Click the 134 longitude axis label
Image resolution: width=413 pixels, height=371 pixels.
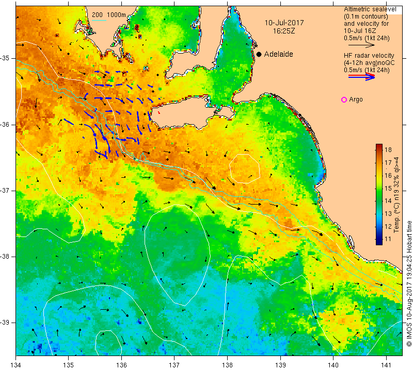16,365
